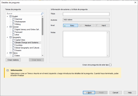Click the page icon beside Dates
The image size is (138, 96).
(x=13, y=56)
